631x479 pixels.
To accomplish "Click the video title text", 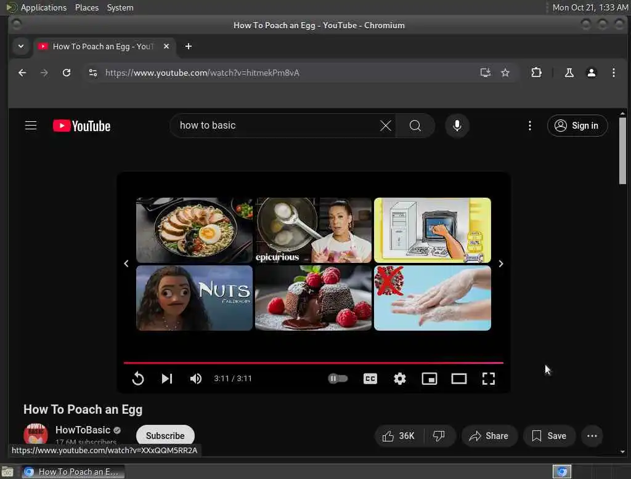I will pos(83,409).
